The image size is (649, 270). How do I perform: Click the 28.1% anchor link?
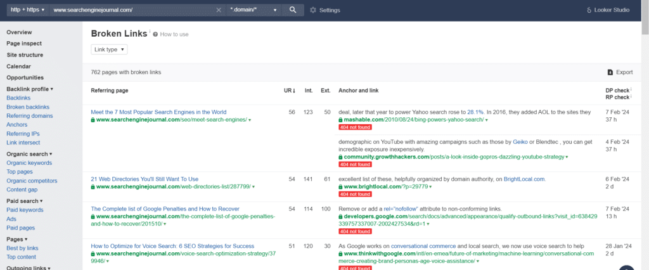tap(475, 112)
